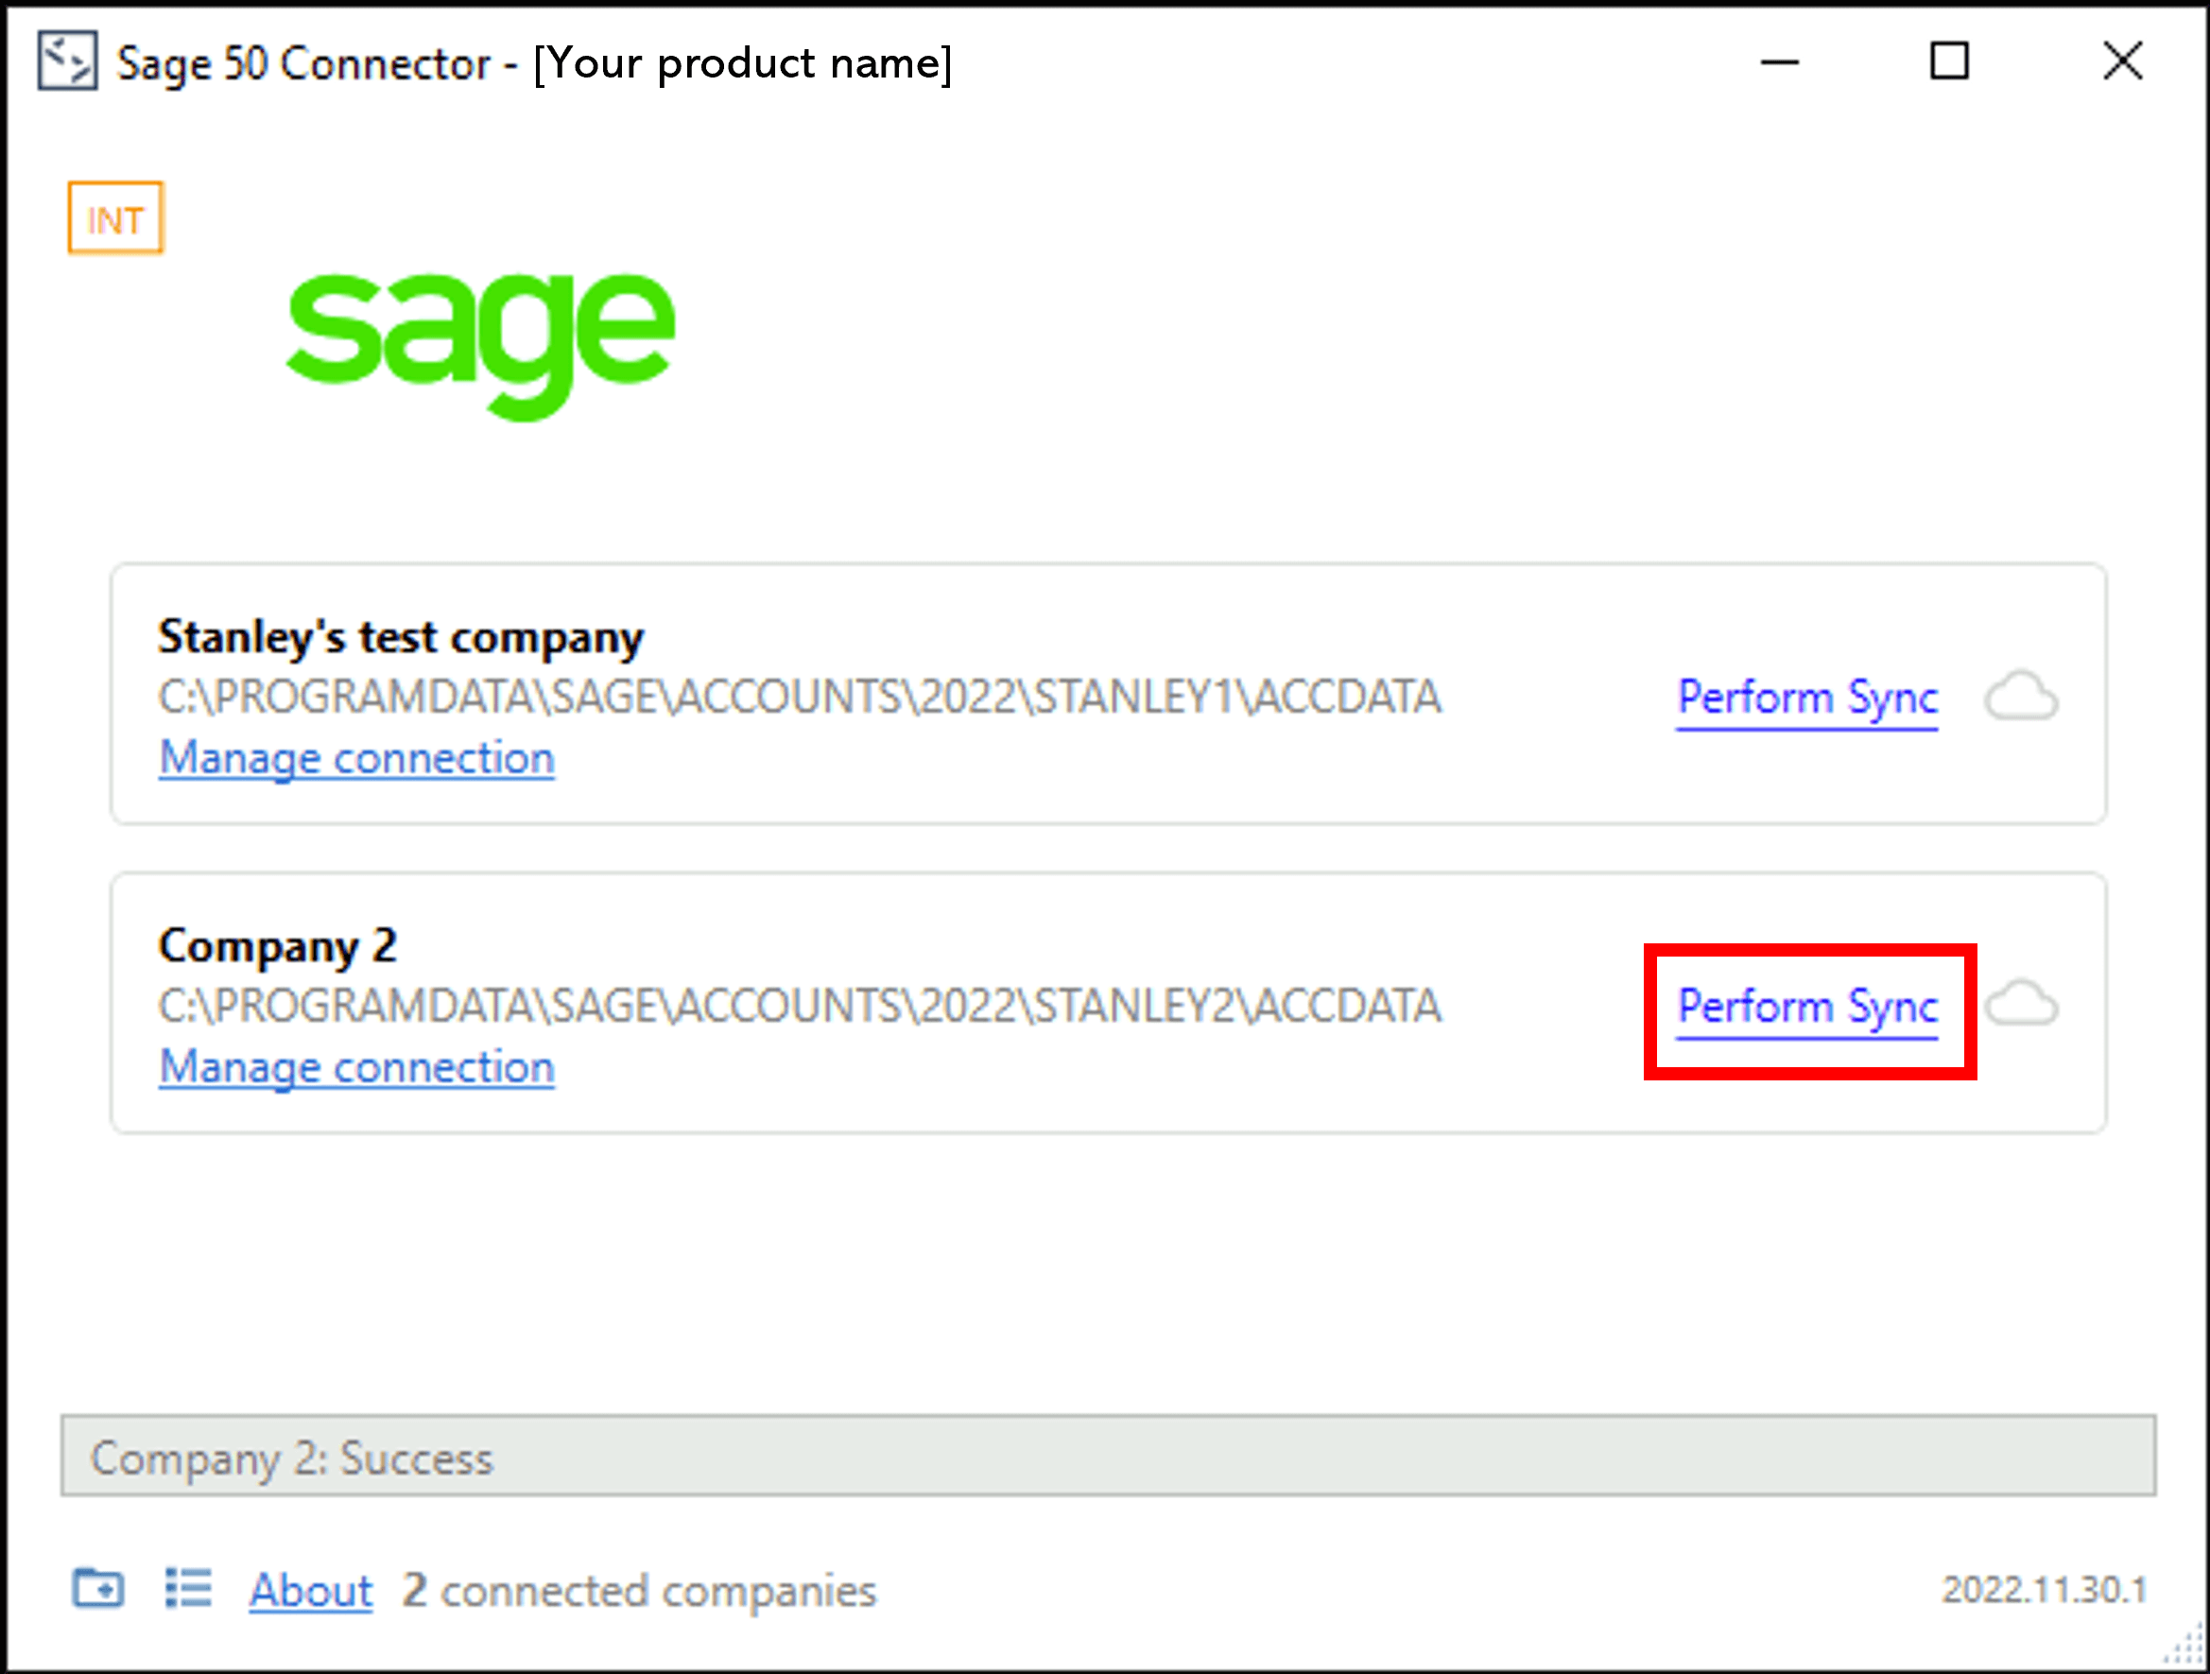
Task: Click the add company folder icon
Action: 98,1587
